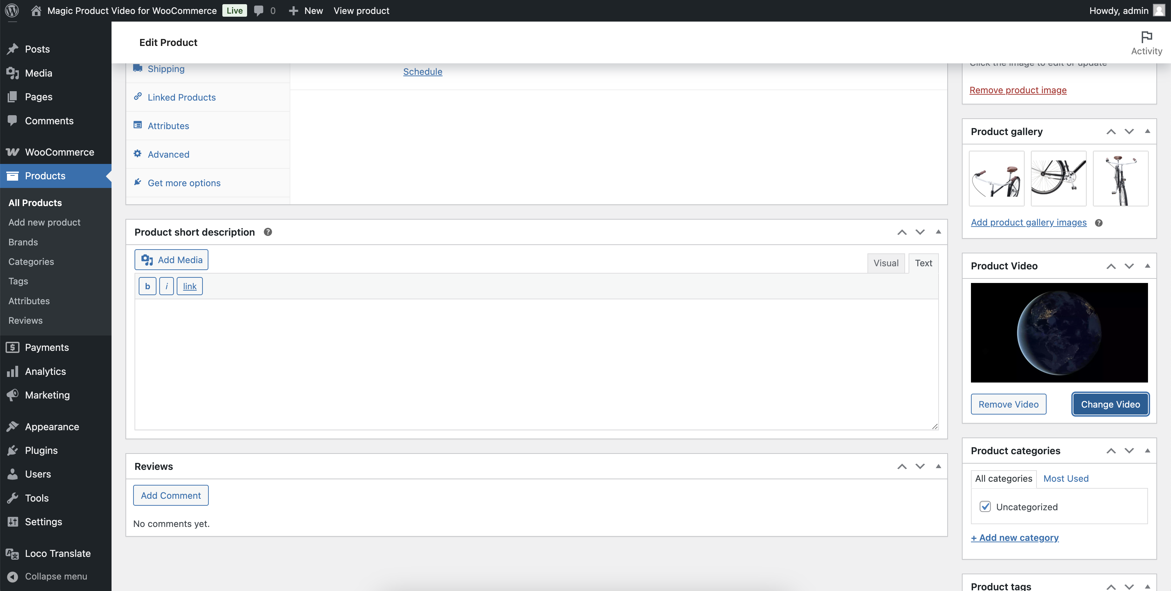This screenshot has width=1171, height=591.
Task: Toggle the Uncategorized category checkbox
Action: 985,506
